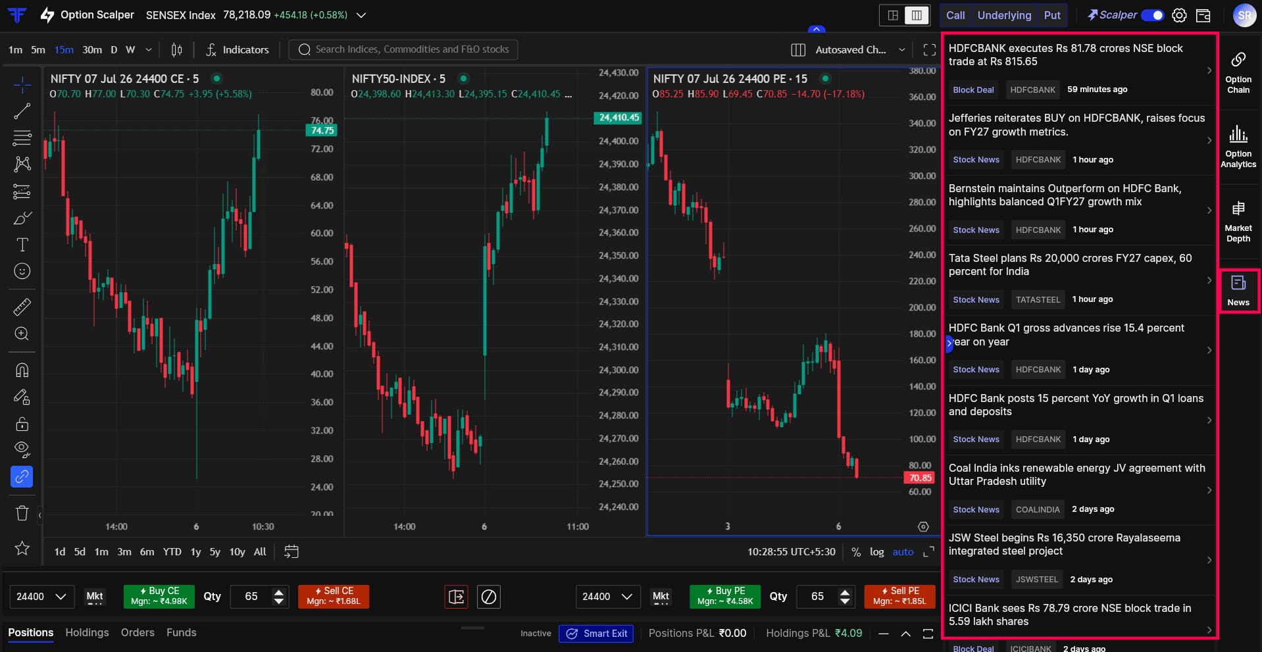Select the 30m timeframe
The width and height of the screenshot is (1262, 652).
pyautogui.click(x=92, y=50)
